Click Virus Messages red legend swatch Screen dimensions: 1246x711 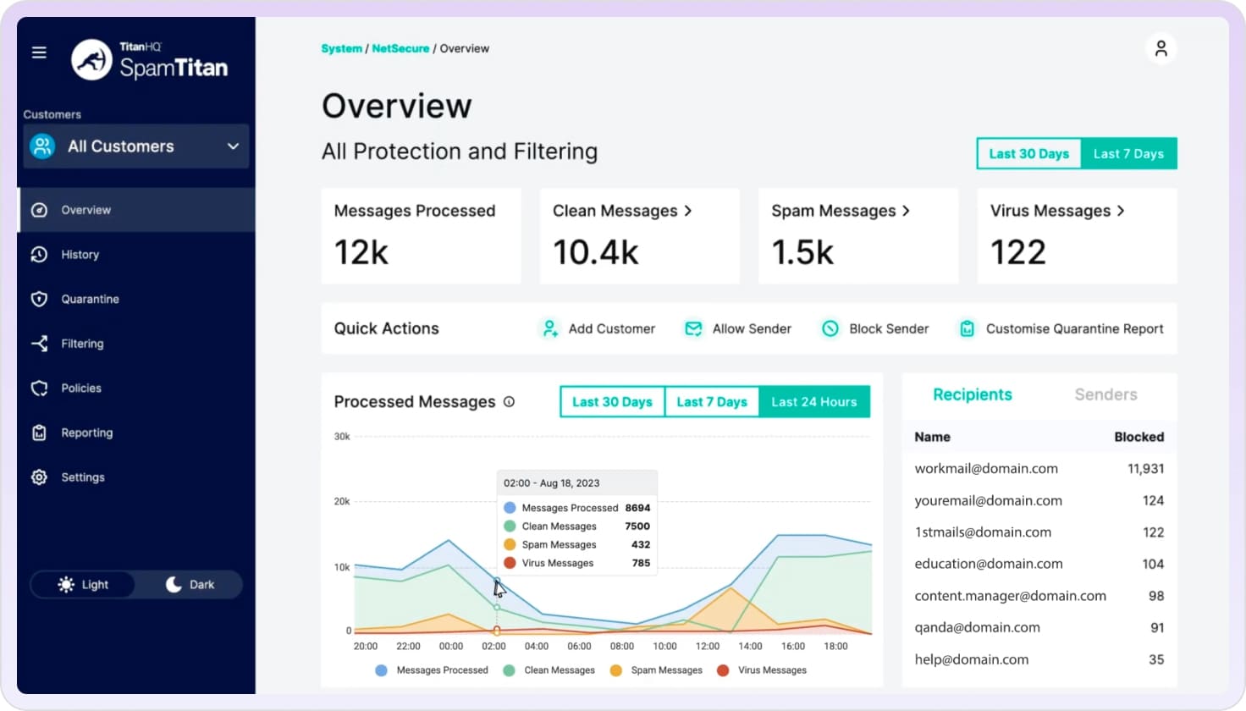point(723,670)
